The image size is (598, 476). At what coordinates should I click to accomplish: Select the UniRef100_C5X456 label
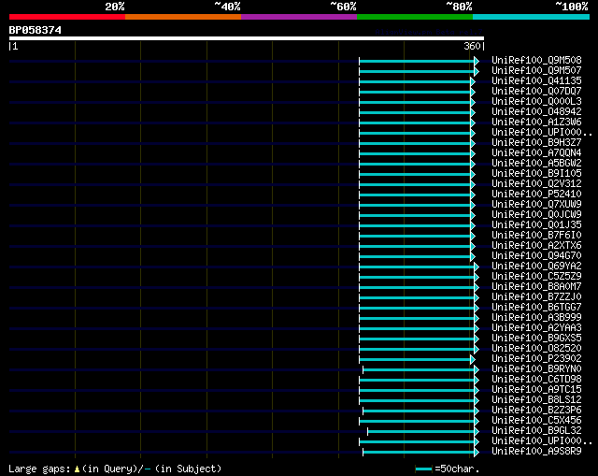coord(536,421)
